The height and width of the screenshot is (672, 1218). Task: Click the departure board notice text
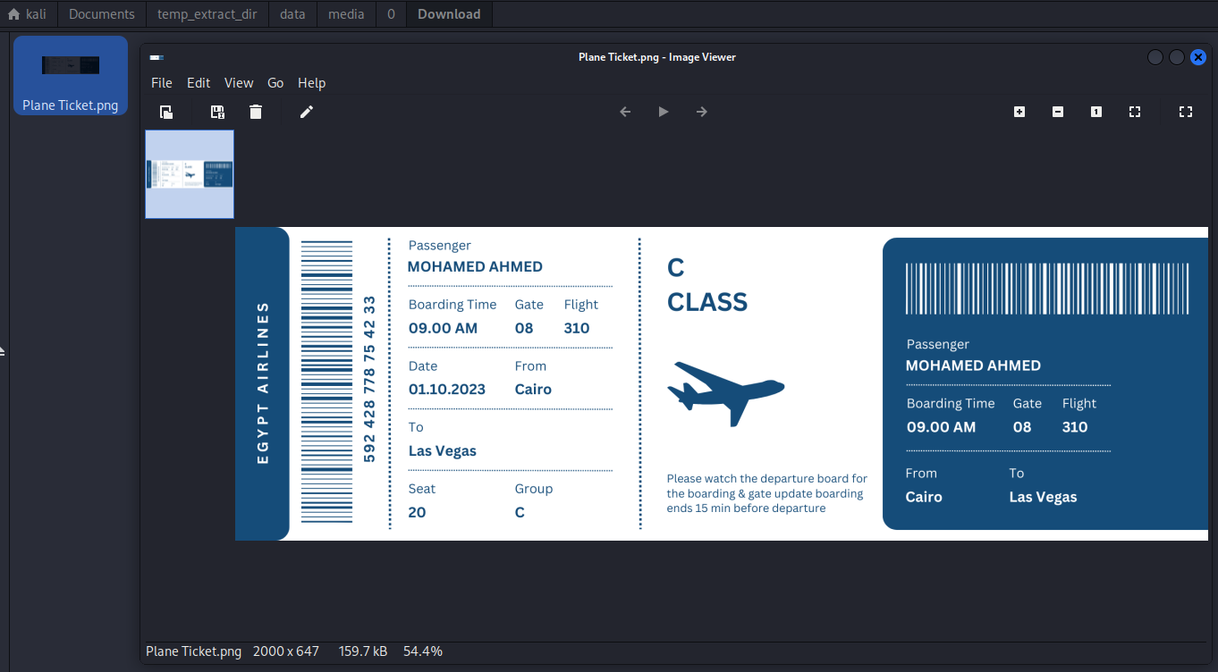point(767,493)
